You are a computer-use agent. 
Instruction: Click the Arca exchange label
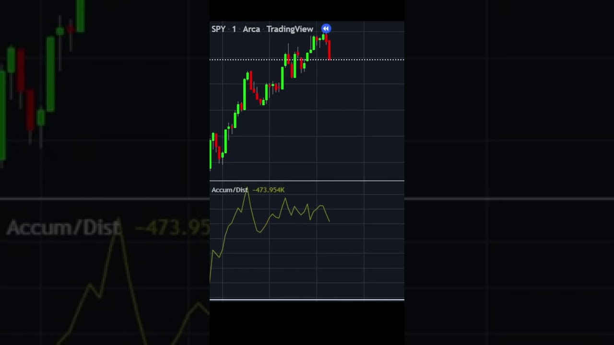251,29
